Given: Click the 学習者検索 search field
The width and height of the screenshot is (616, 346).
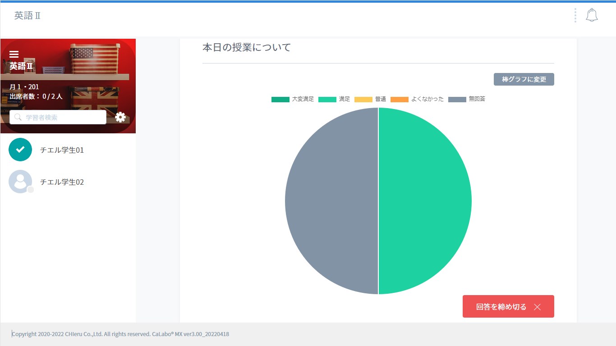Looking at the screenshot, I should pyautogui.click(x=58, y=117).
